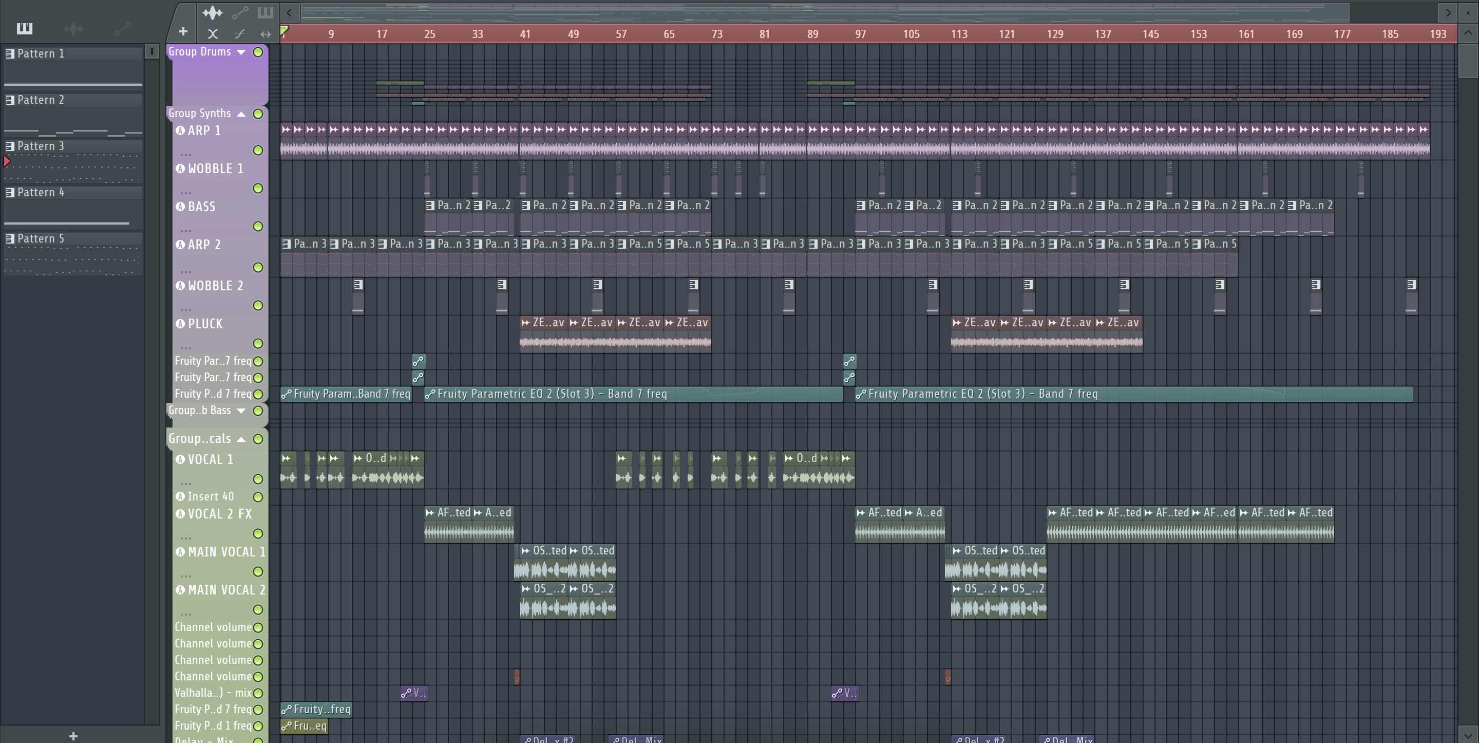Image resolution: width=1479 pixels, height=743 pixels.
Task: Click the horizontal double-arrow icon in playlist header
Action: 266,34
